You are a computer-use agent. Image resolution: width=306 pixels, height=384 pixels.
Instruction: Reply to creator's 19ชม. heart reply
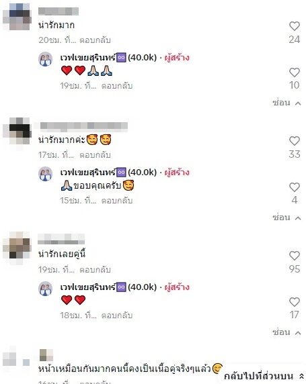[117, 86]
